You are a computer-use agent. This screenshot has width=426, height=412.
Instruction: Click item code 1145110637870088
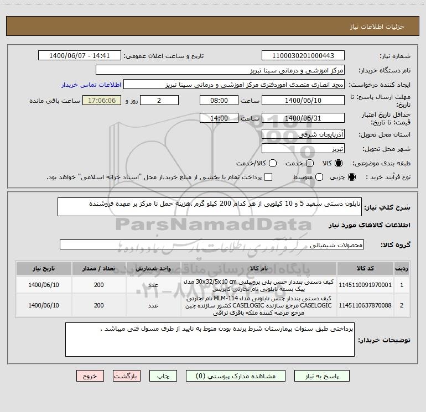[365, 305]
